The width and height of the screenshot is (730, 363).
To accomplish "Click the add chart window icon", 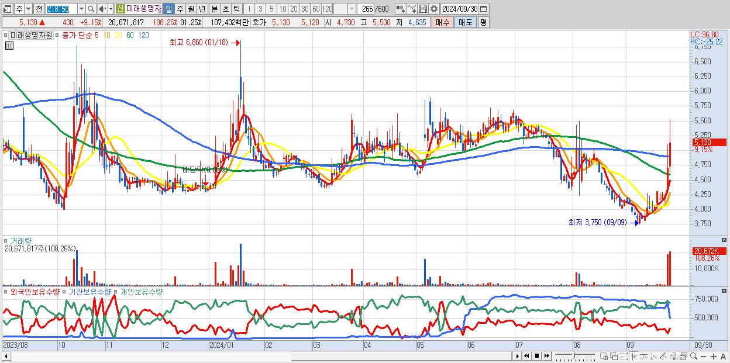I will [604, 356].
